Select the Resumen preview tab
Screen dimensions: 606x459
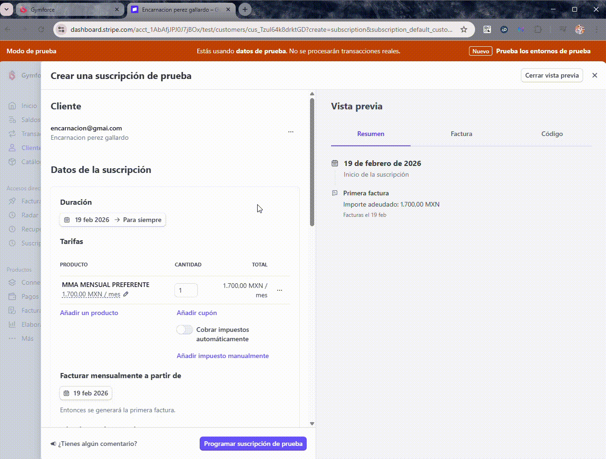pos(370,134)
